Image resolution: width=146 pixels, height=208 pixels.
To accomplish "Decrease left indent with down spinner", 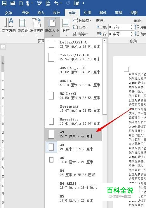I will pos(131,29).
